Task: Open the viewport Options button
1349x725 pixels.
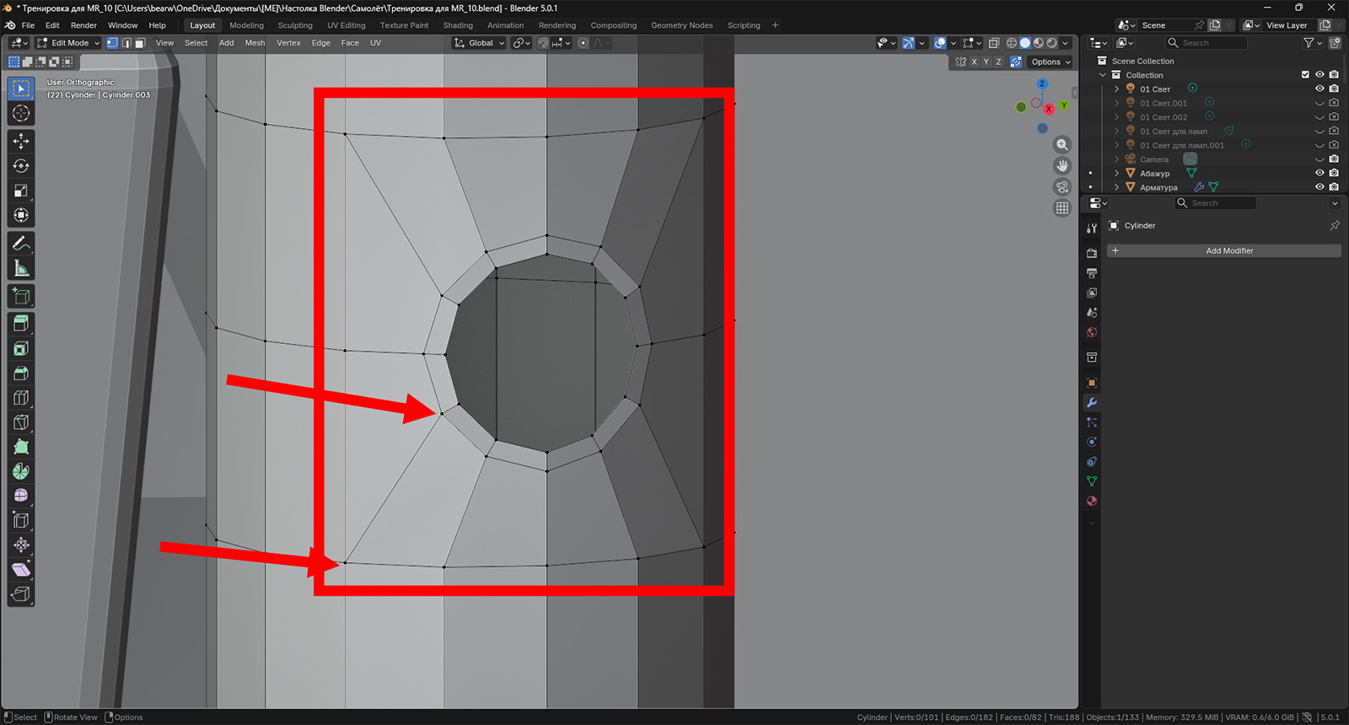Action: click(x=1051, y=62)
